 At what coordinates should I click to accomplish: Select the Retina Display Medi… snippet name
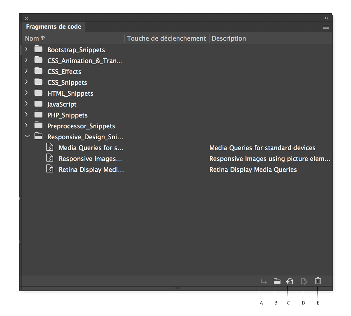coord(91,170)
